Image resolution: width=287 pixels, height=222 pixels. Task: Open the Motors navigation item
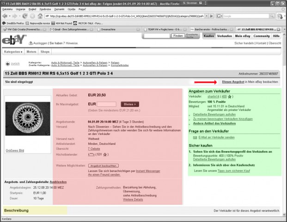tap(31, 52)
